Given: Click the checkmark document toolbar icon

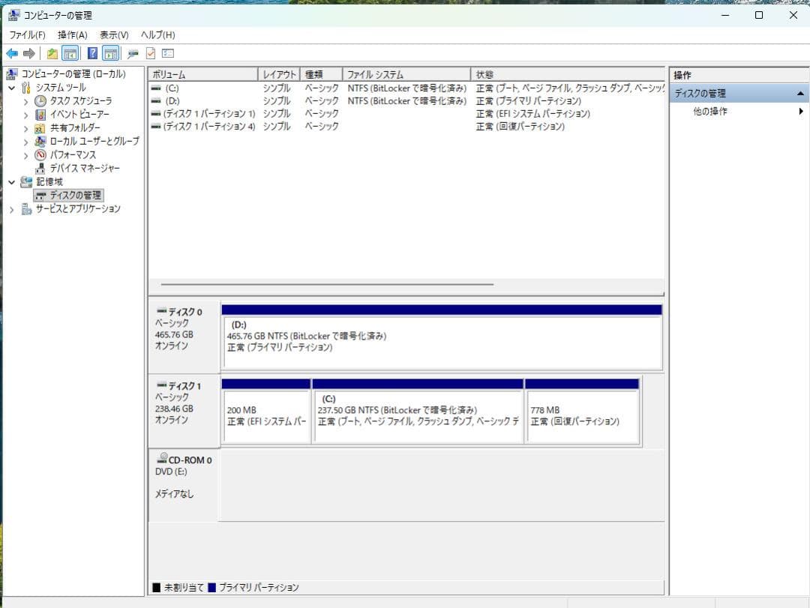Looking at the screenshot, I should tap(149, 52).
